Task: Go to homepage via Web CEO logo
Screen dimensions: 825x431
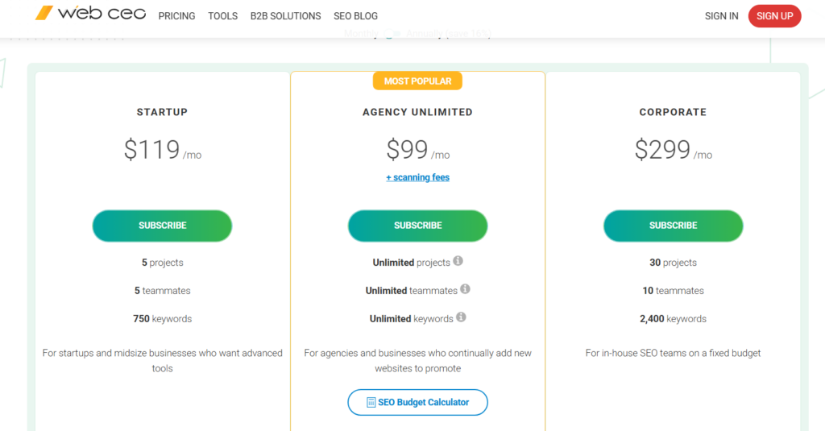Action: pos(91,14)
